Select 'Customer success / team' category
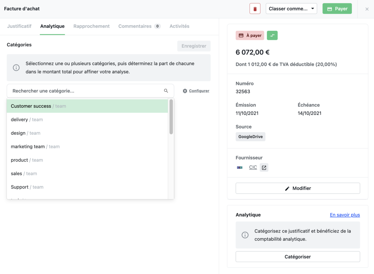 87,106
